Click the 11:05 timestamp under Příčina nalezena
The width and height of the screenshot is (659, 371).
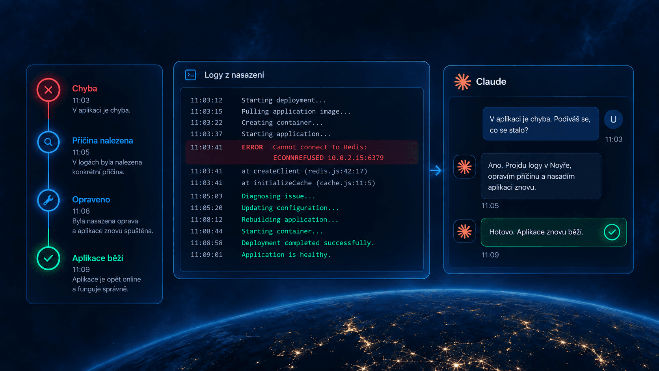coord(81,152)
